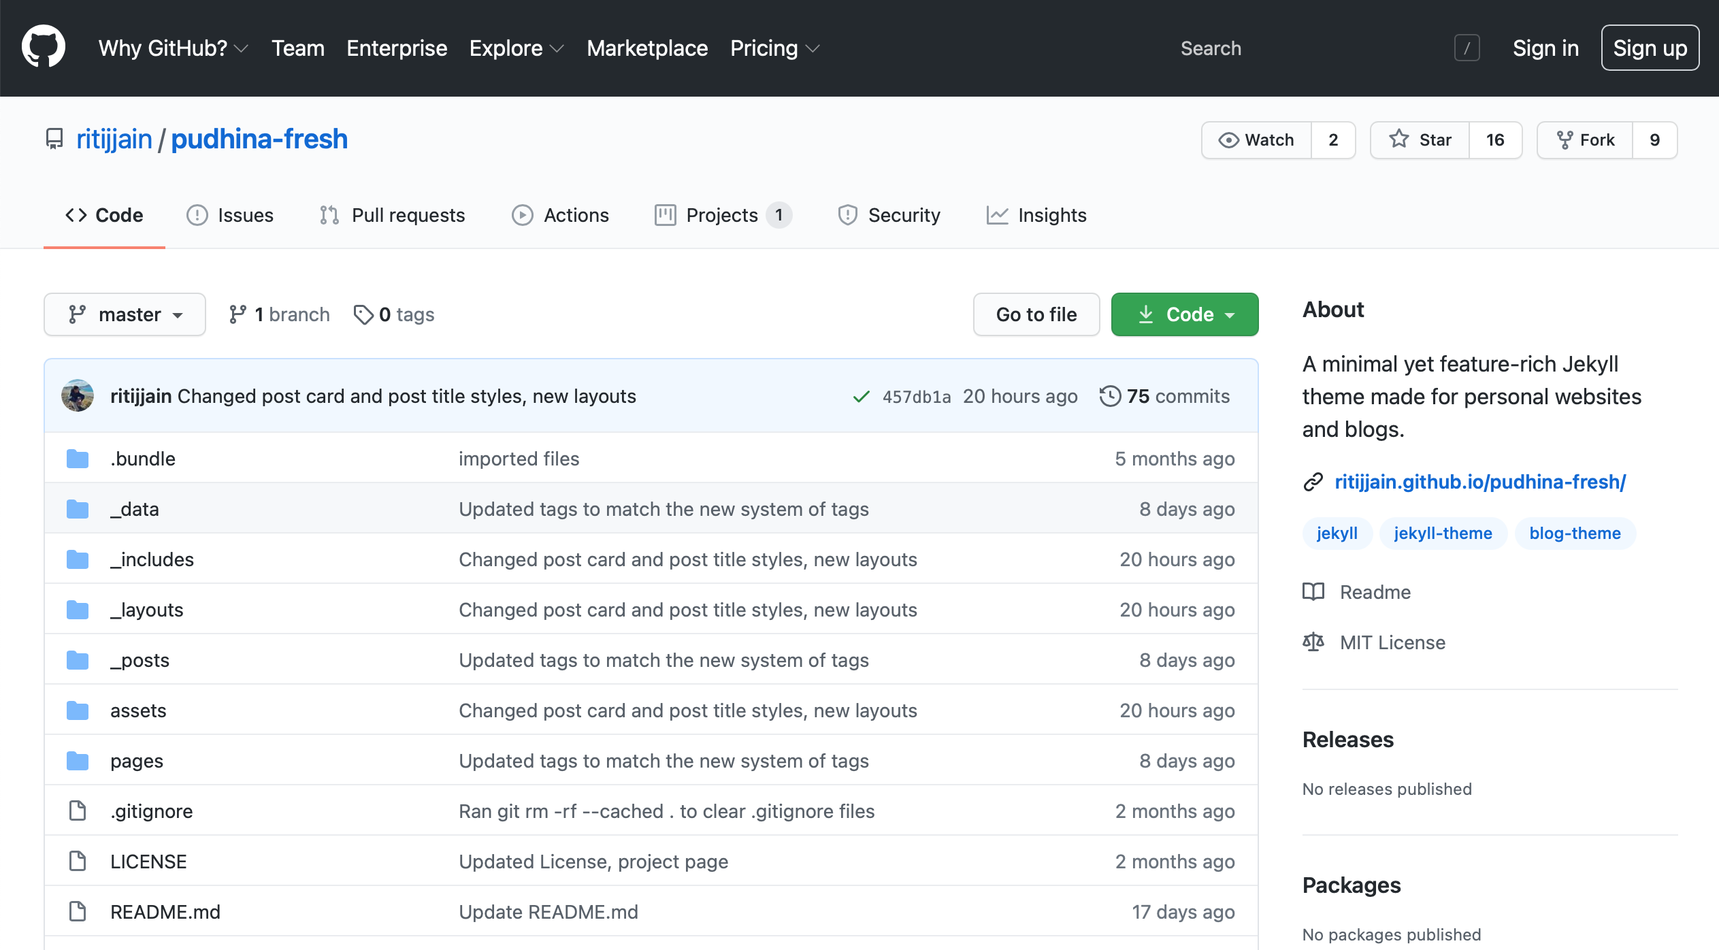Click the tag icon showing 0 tags

pos(365,314)
